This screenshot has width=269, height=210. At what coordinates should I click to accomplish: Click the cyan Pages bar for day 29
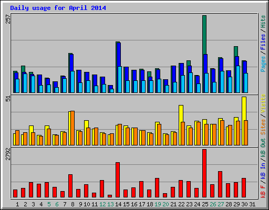[x=238, y=79]
